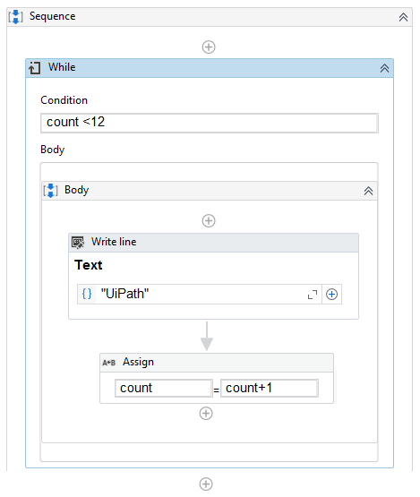Edit the count <12 condition field

tap(210, 123)
